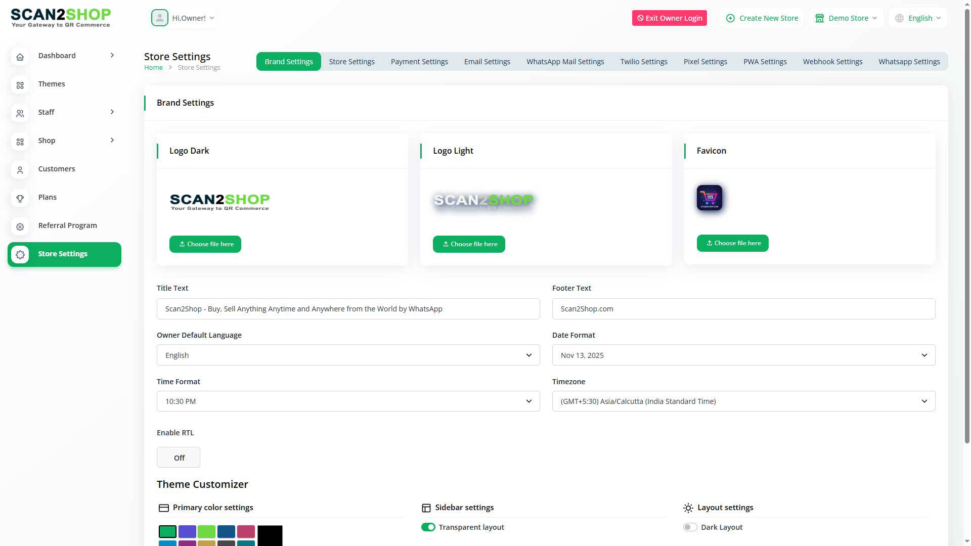This screenshot has width=971, height=546.
Task: Click the Themes grid icon
Action: (20, 85)
